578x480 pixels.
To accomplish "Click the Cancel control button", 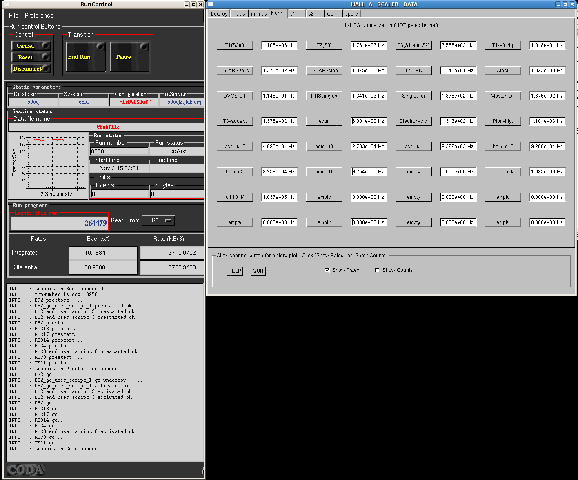I will (31, 46).
